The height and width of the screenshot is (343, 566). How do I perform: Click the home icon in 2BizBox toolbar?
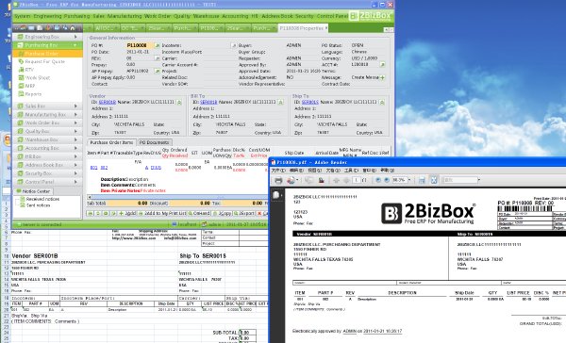point(73,28)
